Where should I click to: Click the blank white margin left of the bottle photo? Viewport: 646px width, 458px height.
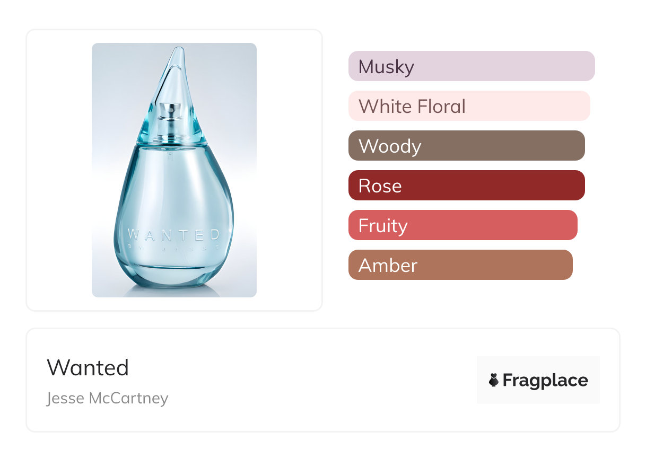pos(59,170)
